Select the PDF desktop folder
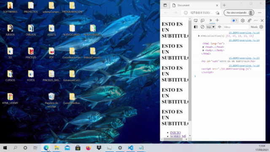The height and width of the screenshot is (152, 270). tap(51, 53)
